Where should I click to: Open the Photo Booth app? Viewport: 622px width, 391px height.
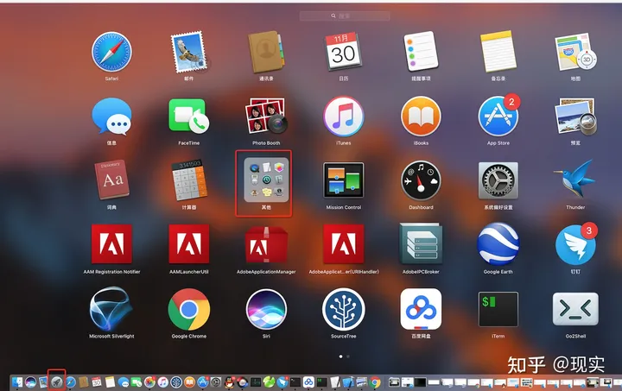[x=266, y=116]
